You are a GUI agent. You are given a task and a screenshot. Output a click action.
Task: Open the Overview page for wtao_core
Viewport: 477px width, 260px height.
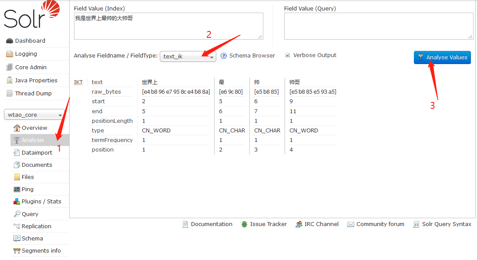click(x=34, y=128)
